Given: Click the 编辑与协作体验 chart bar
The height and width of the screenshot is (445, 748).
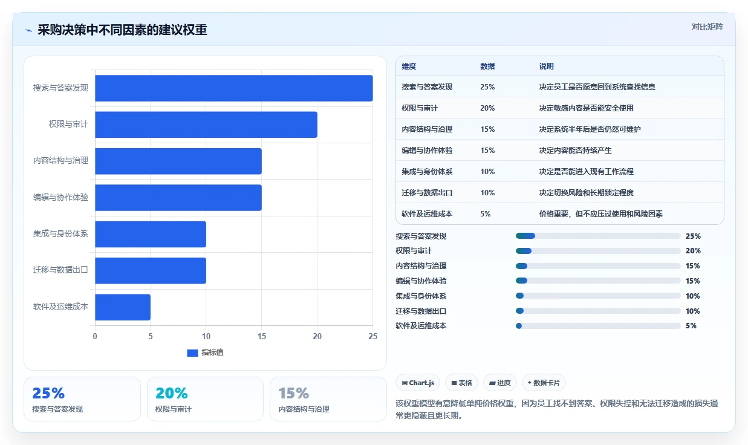Looking at the screenshot, I should [x=178, y=198].
